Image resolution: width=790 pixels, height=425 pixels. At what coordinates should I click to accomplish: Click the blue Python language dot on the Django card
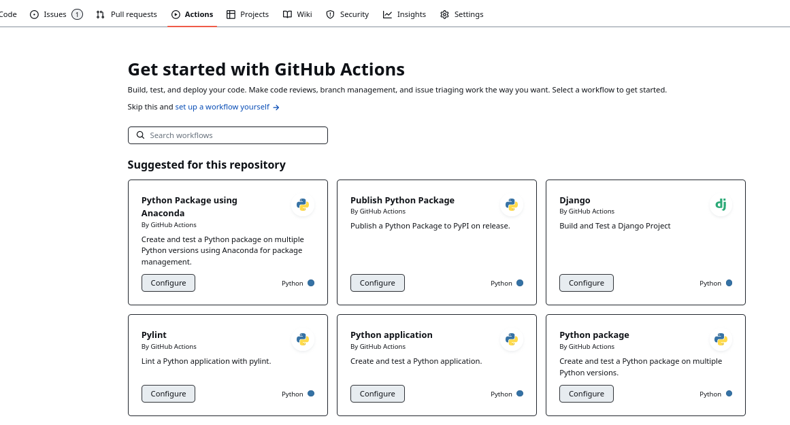(x=729, y=282)
